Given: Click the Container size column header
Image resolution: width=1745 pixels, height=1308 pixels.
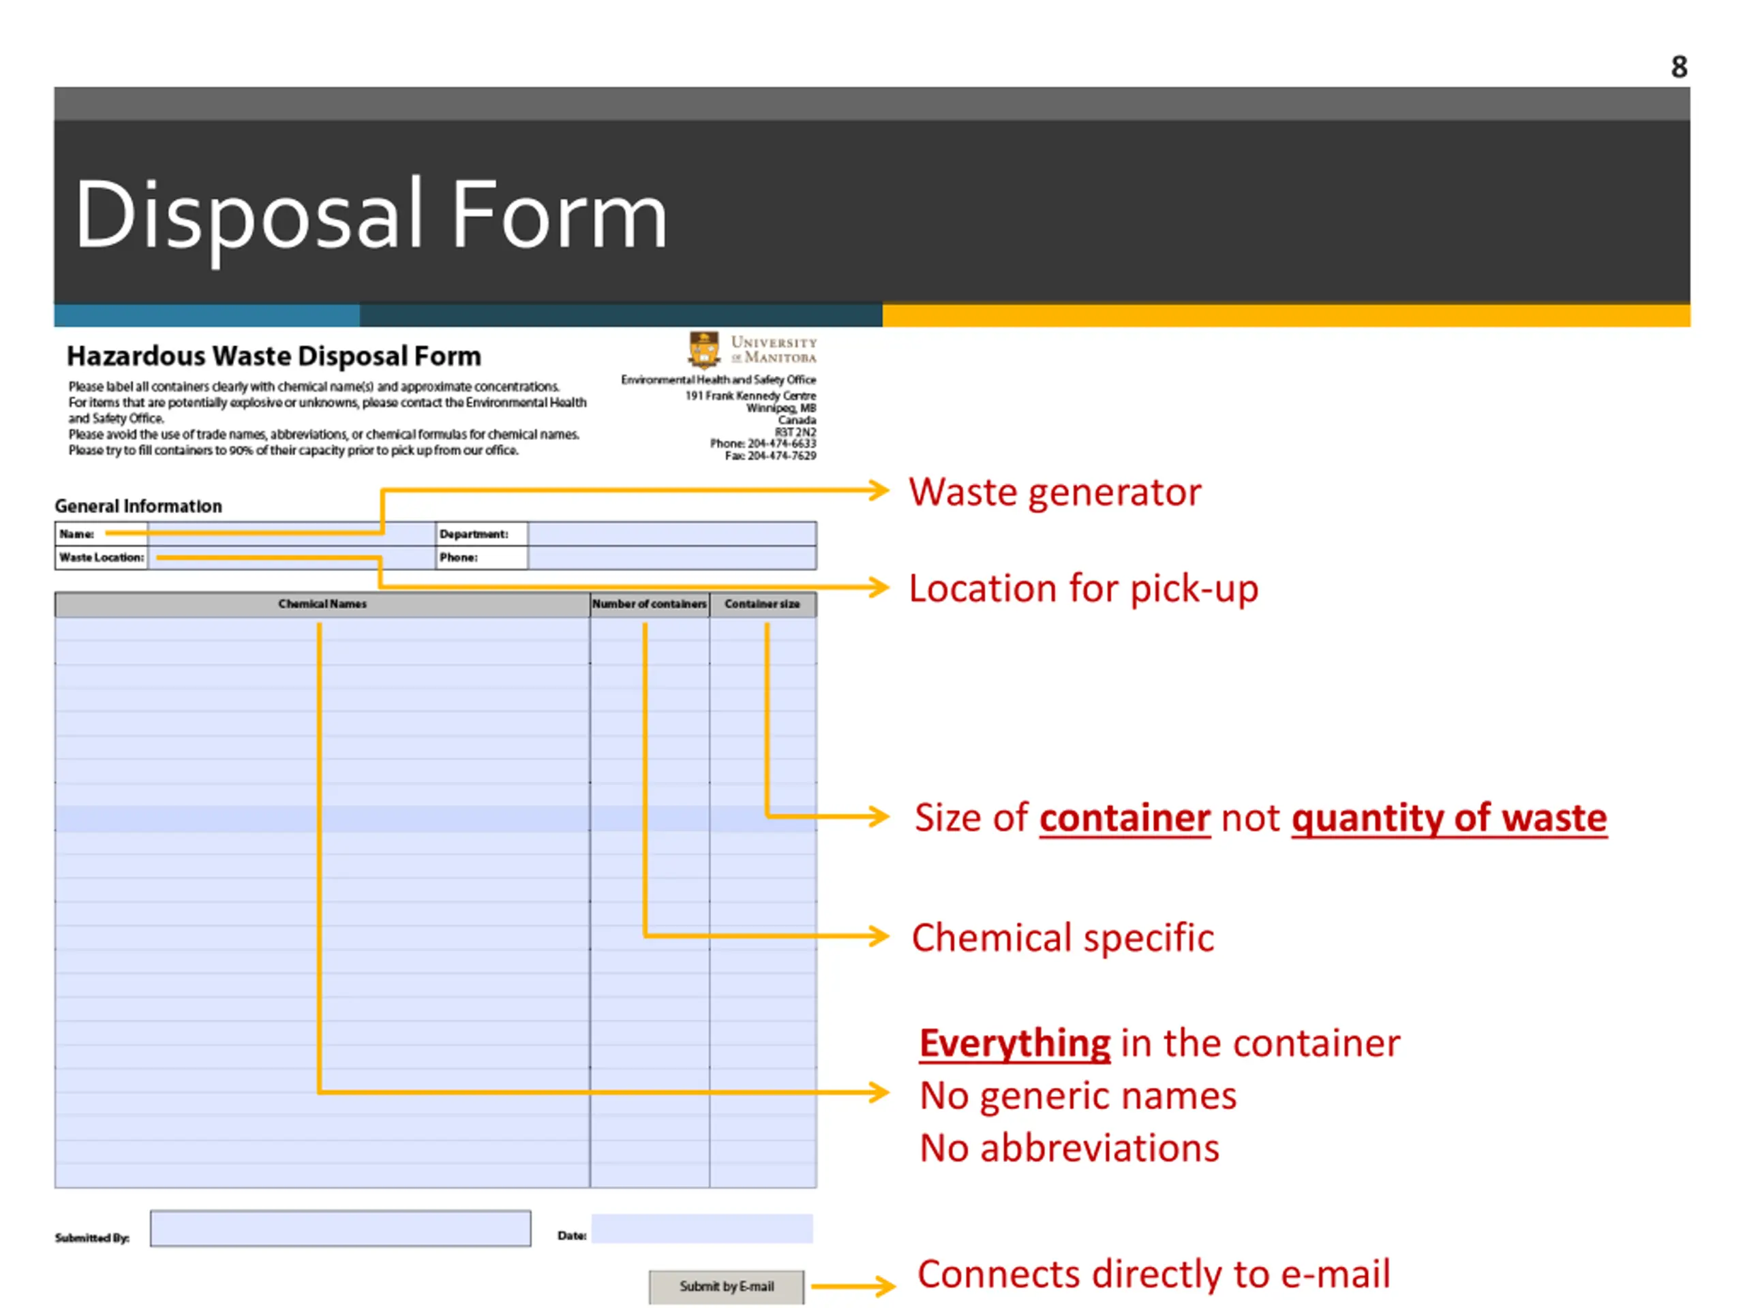Looking at the screenshot, I should [762, 604].
